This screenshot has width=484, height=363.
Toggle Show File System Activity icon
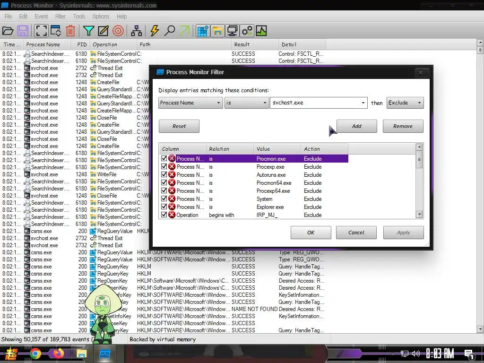pos(217,31)
